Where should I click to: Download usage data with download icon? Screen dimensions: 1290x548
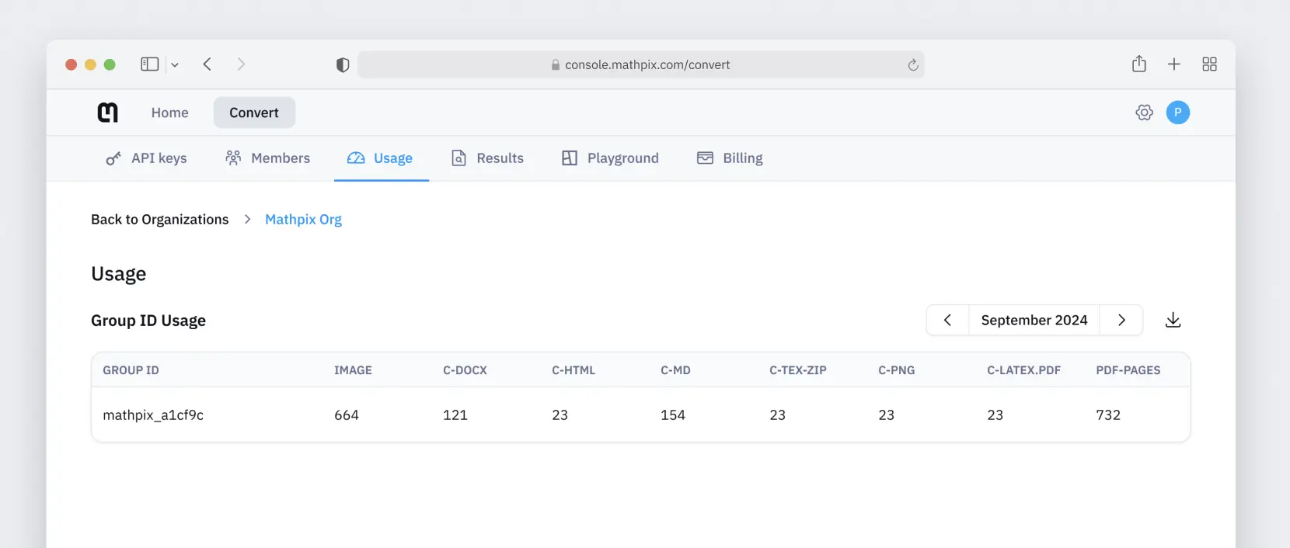coord(1173,320)
